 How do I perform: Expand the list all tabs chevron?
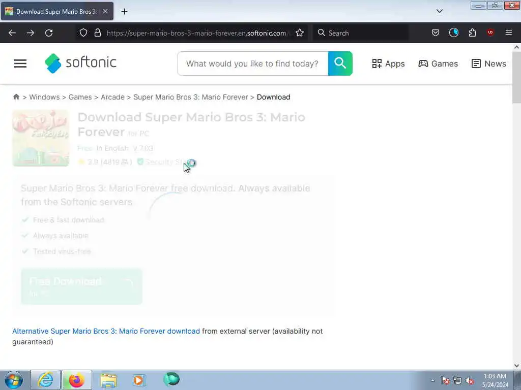[x=440, y=11]
